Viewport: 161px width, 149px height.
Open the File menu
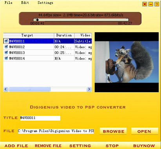tap(8, 2)
